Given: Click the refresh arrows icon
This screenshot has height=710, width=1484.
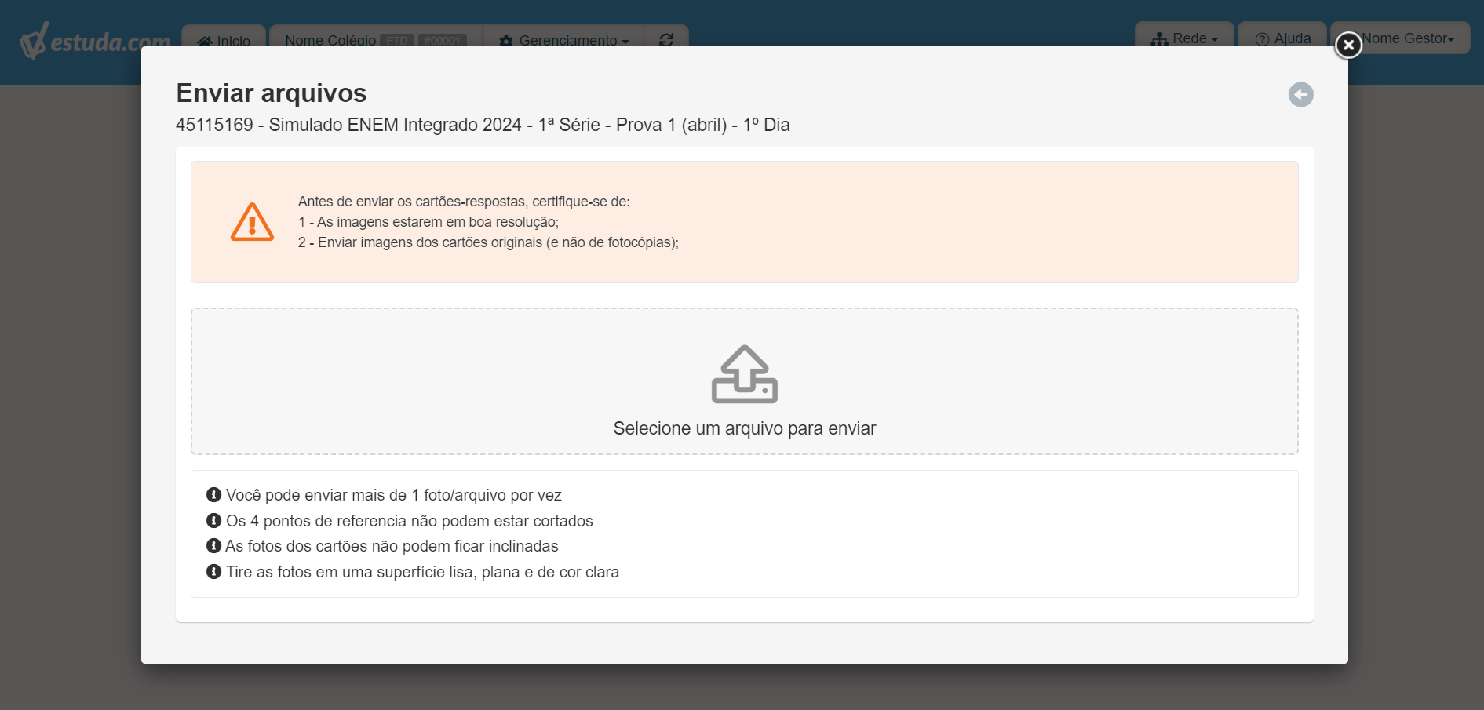Looking at the screenshot, I should click(666, 40).
